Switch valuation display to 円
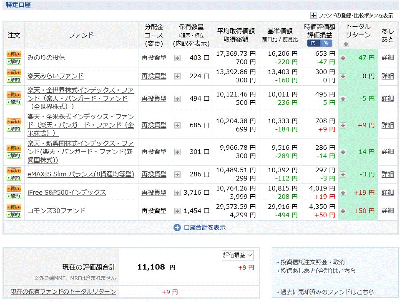This screenshot has height=302, width=402. point(313,43)
